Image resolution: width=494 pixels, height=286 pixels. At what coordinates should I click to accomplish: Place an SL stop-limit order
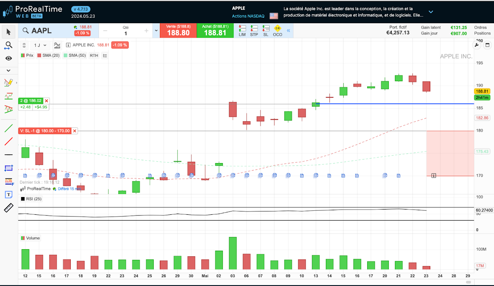coord(266,31)
